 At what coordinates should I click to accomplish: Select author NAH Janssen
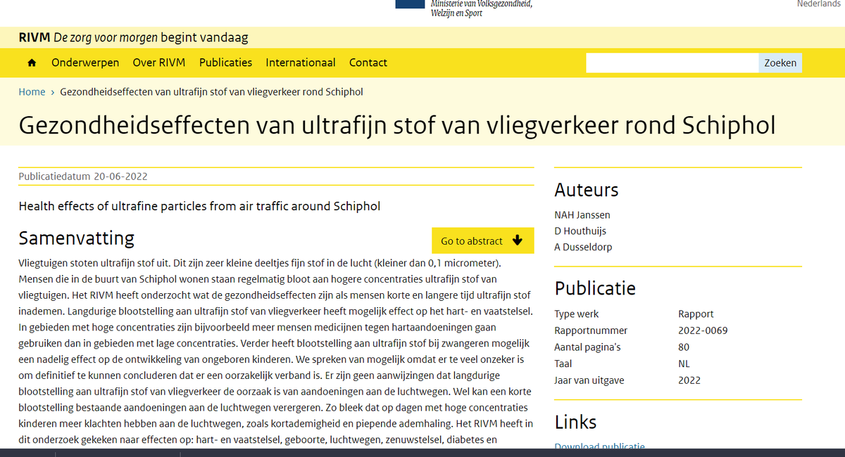[582, 215]
